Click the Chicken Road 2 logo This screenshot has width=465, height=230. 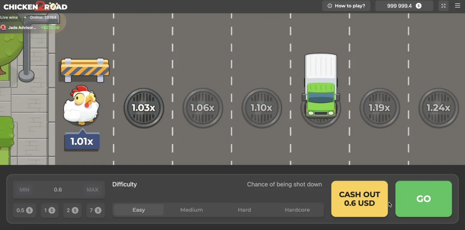click(x=35, y=6)
